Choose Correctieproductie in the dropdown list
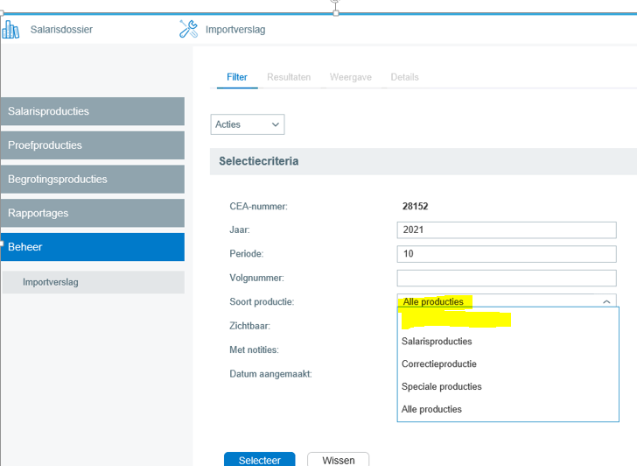Image resolution: width=637 pixels, height=466 pixels. pos(507,364)
